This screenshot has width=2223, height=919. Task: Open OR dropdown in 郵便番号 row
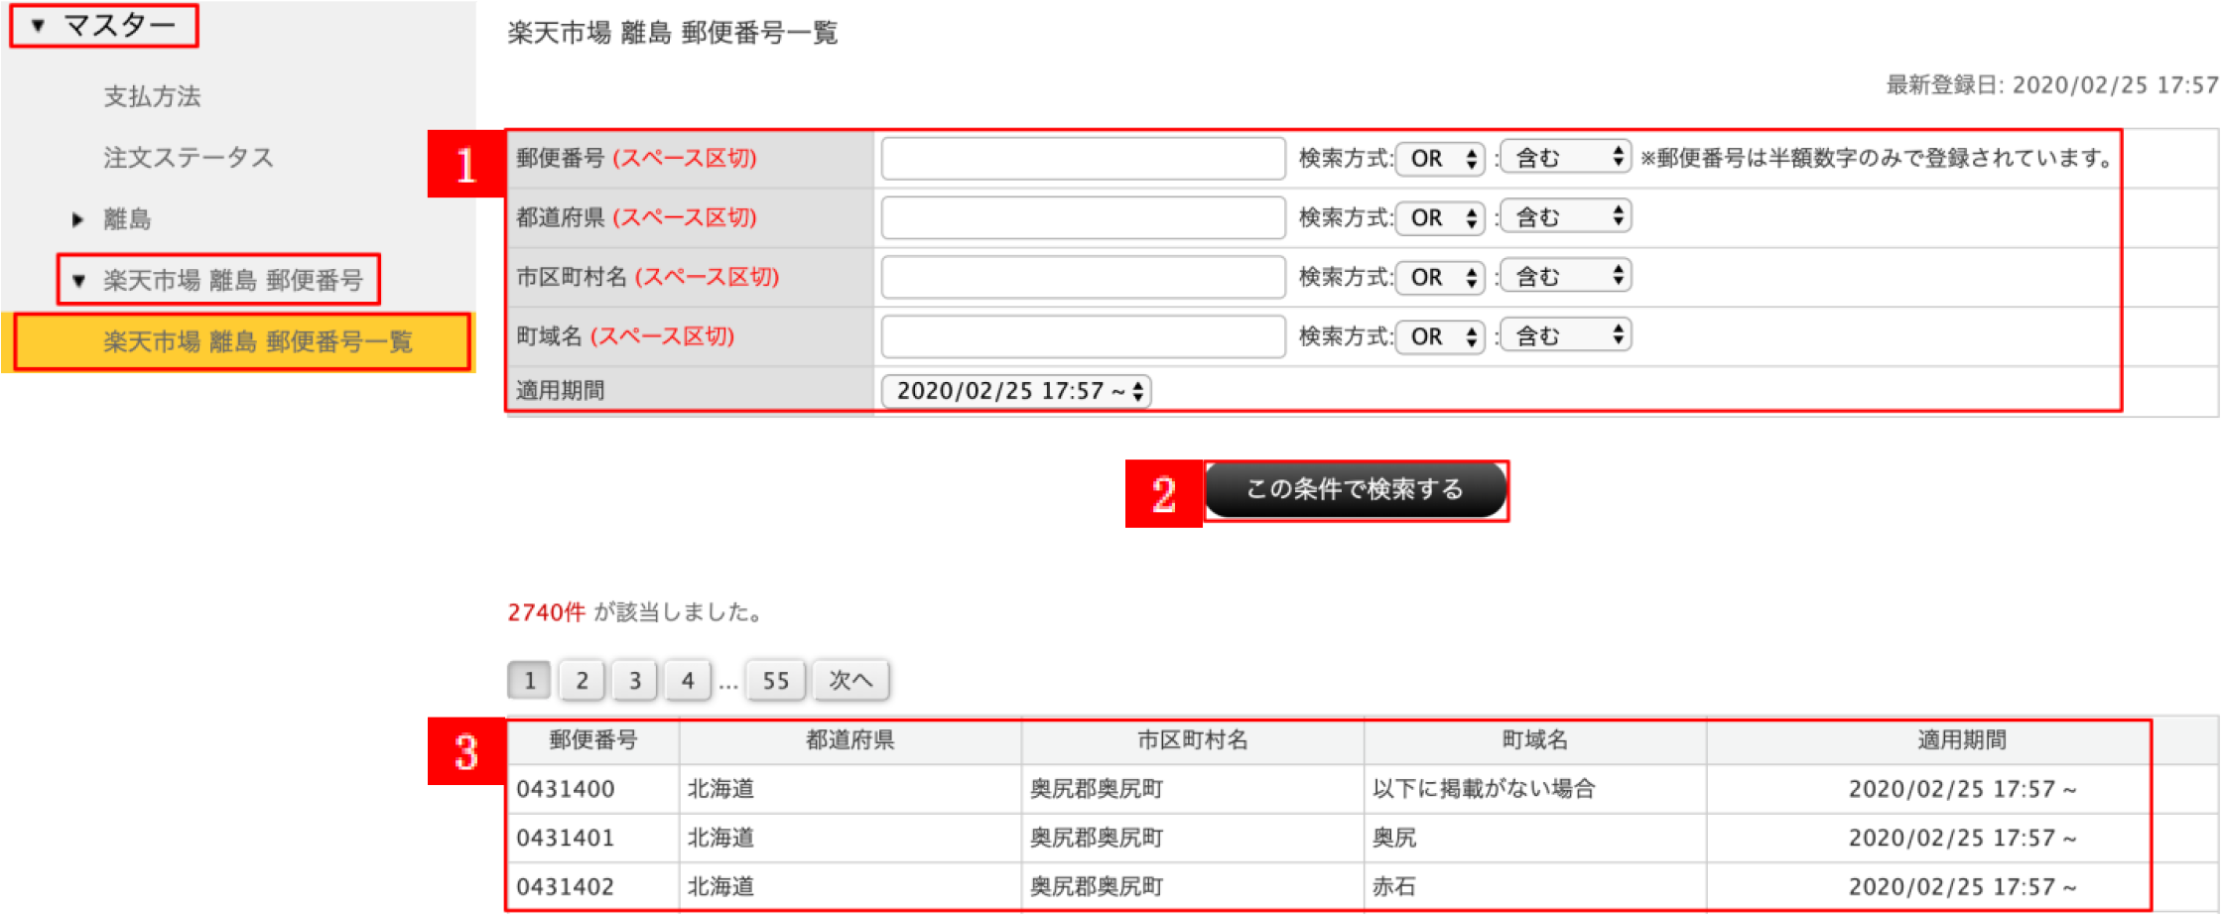point(1440,158)
